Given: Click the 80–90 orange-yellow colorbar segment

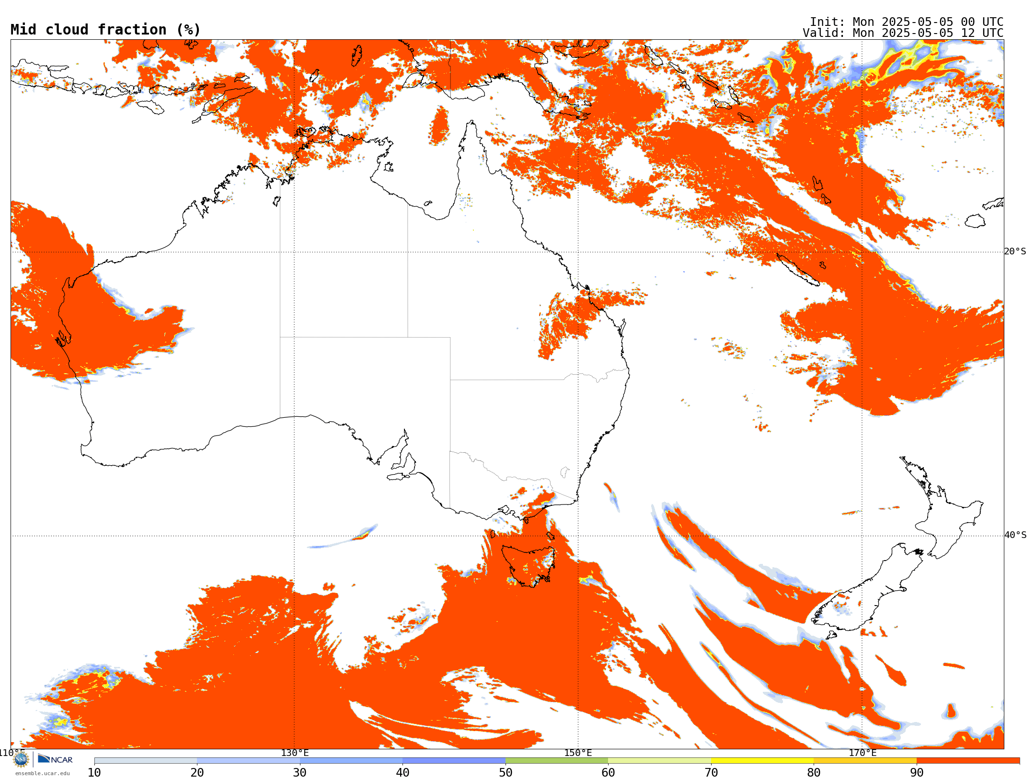Looking at the screenshot, I should (865, 761).
